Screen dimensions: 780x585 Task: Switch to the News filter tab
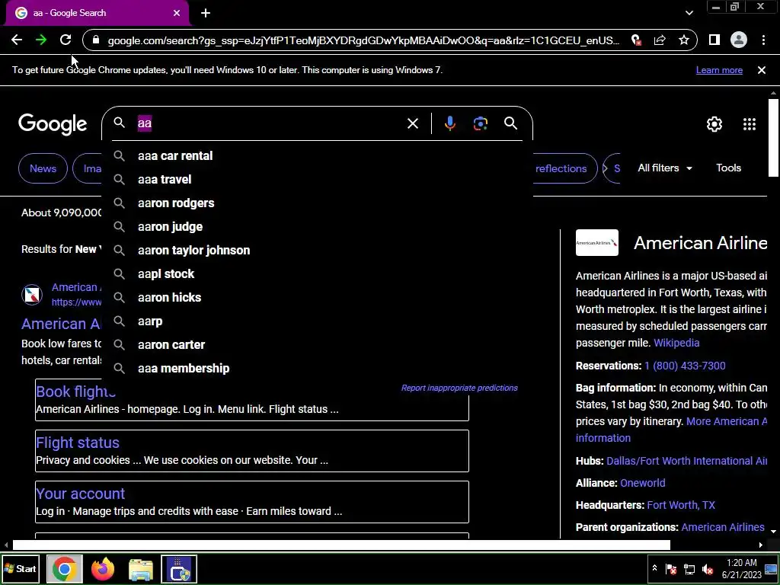point(43,168)
